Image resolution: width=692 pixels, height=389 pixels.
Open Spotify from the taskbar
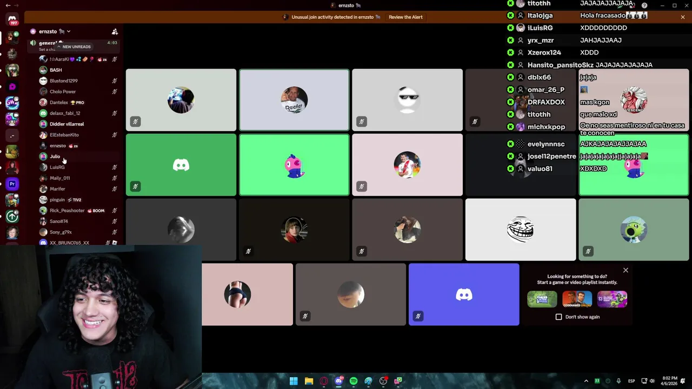click(354, 381)
